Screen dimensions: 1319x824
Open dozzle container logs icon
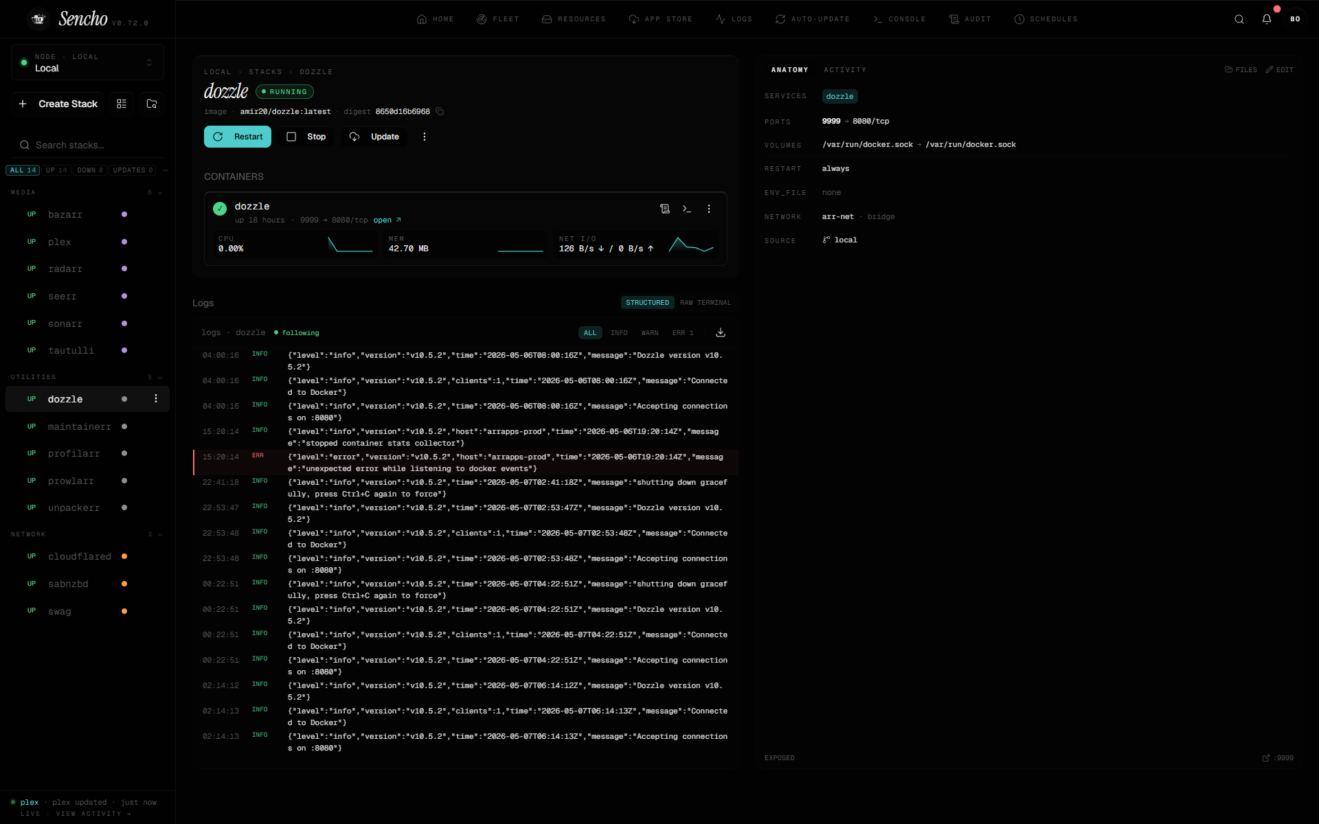665,209
